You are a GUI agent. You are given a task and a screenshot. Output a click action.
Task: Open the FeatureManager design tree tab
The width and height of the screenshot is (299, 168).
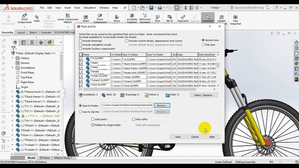15,42
